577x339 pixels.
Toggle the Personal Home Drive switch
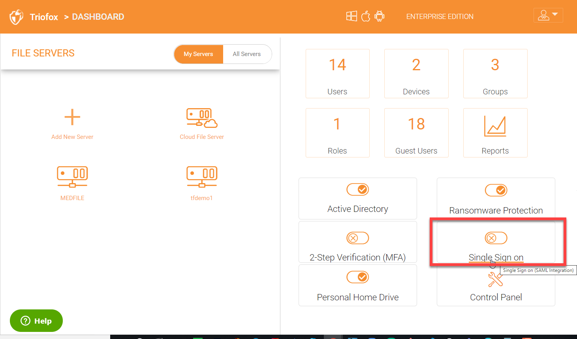point(358,277)
